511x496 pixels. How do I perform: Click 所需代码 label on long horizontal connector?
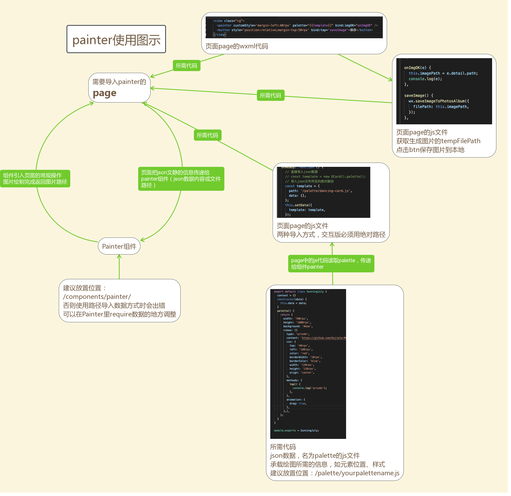coord(271,95)
